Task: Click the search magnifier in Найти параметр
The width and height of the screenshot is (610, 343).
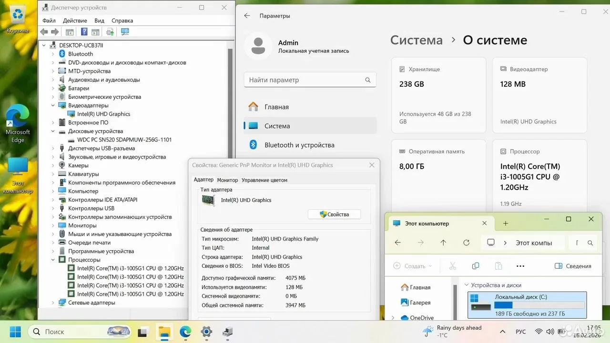Action: 367,80
